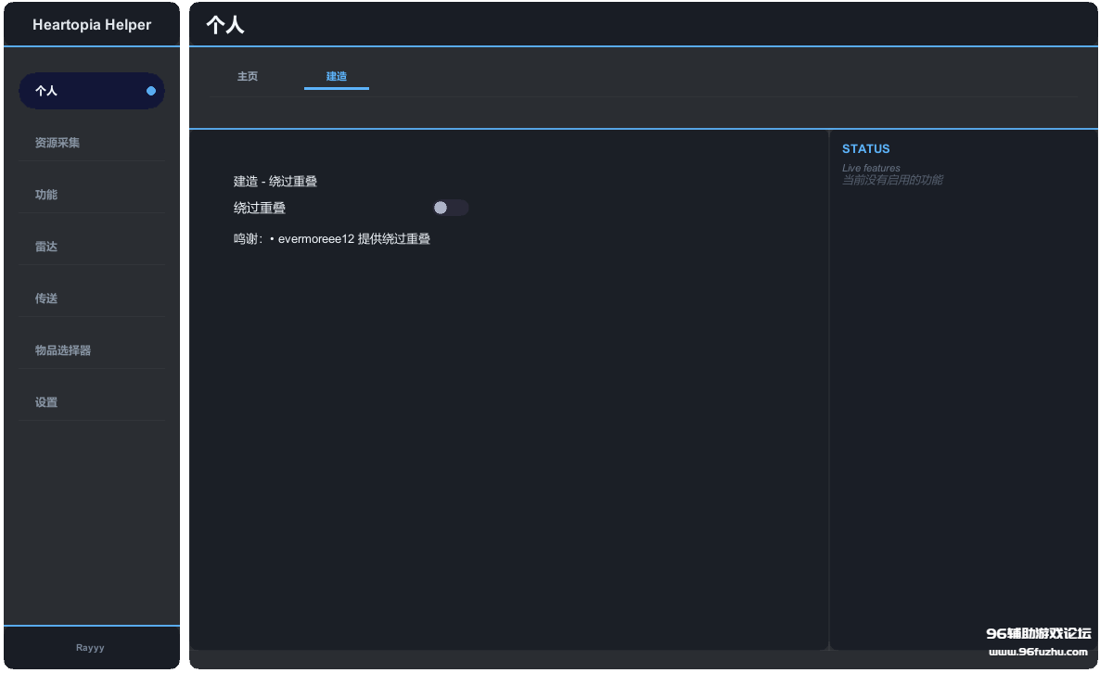1100x673 pixels.
Task: Open the www.96fuzhu.com watermark link
Action: coord(1038,652)
